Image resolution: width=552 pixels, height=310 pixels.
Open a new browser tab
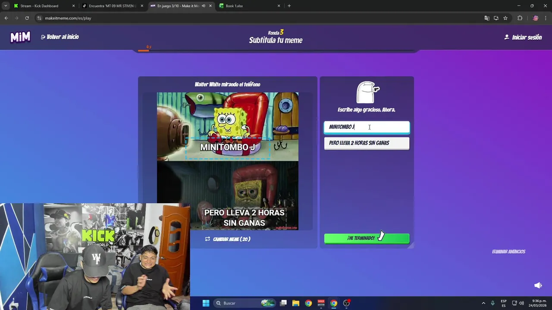[289, 6]
